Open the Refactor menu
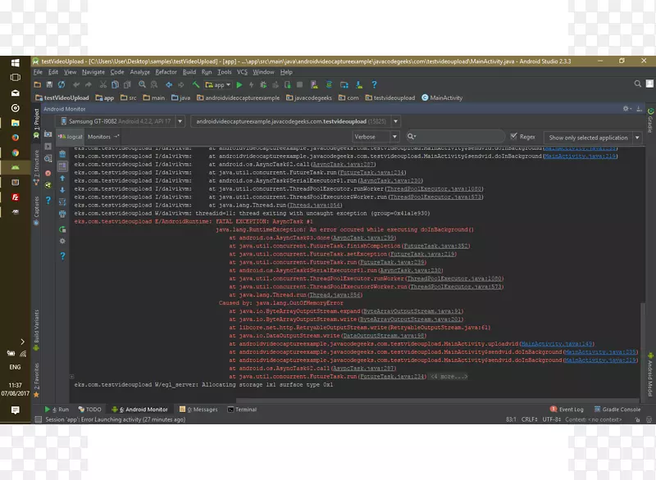Image resolution: width=656 pixels, height=480 pixels. pos(166,72)
